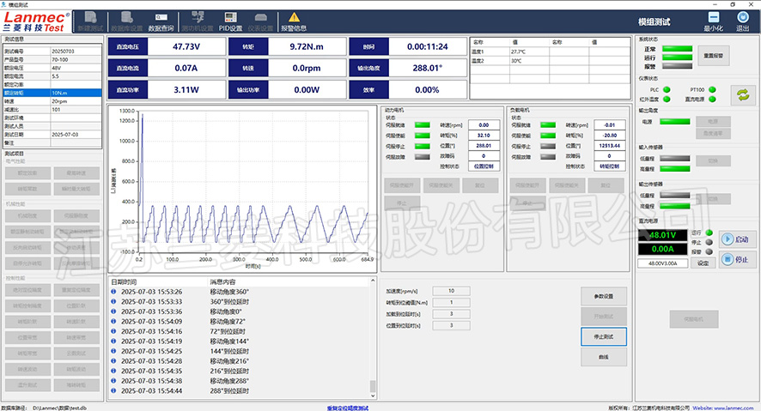Click the 0.07A DC current readout
761x411 pixels.
click(186, 68)
